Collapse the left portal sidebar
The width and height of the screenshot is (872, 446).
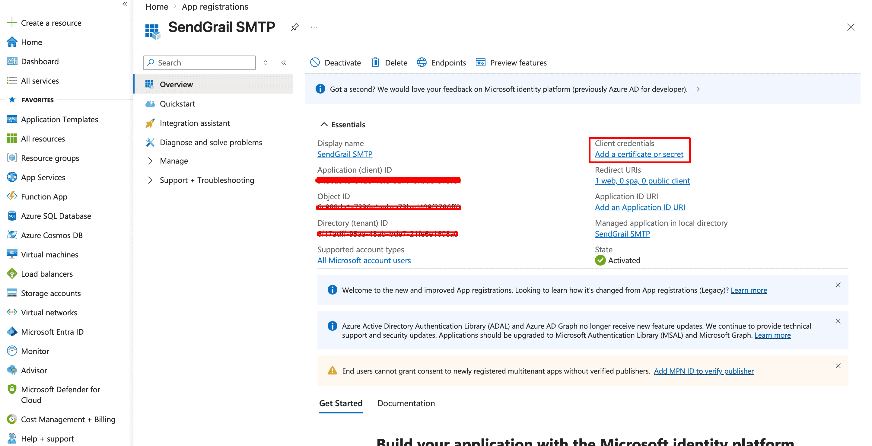coord(125,5)
